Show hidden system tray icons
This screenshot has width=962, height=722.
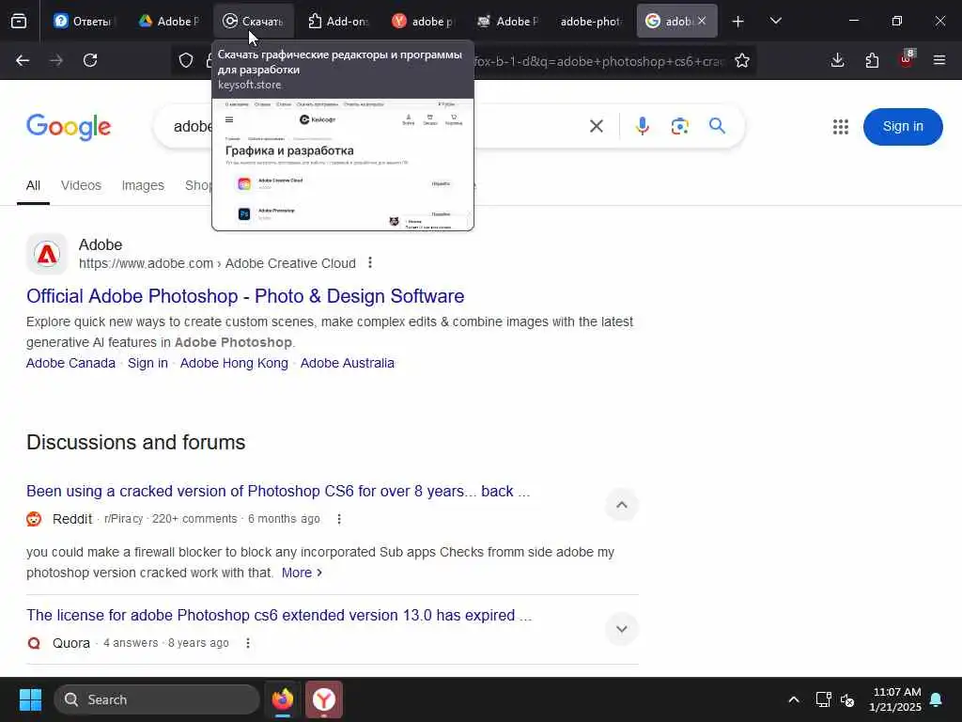point(793,699)
